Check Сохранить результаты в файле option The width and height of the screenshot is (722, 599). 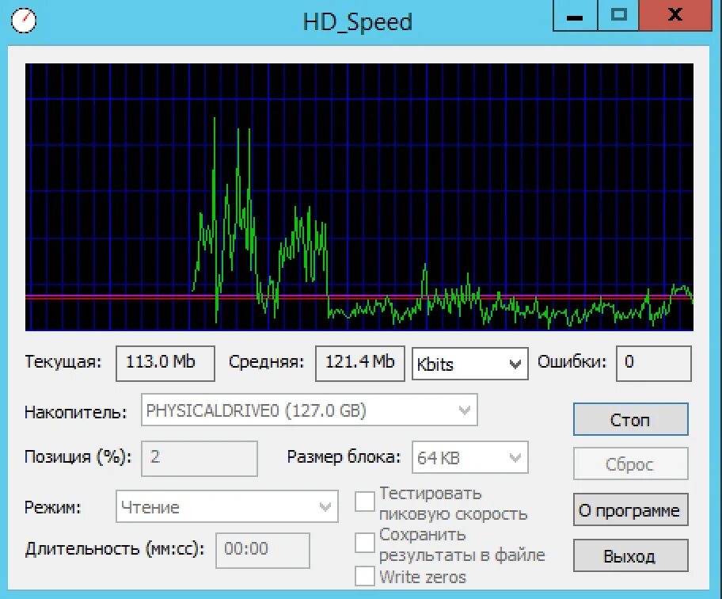(365, 542)
